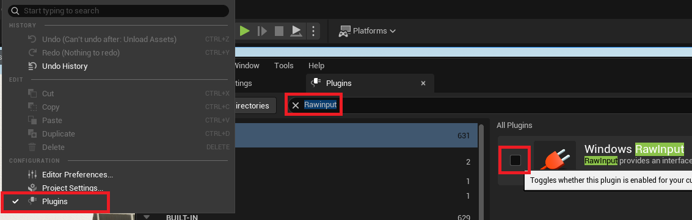Open Project Settings menu entry
Screen dimensions: 692x220
pos(73,188)
